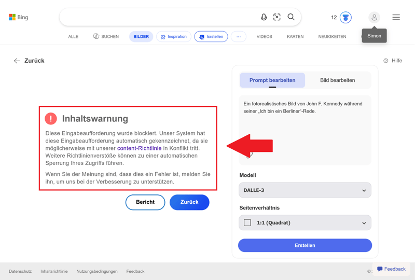Viewport: 415px width, 280px height.
Task: Open the Feedback footer link
Action: click(135, 271)
